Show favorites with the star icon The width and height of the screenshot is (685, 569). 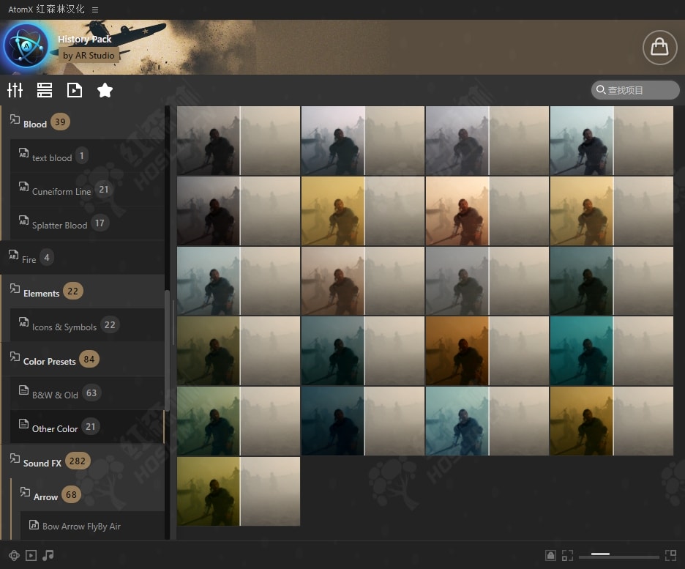click(105, 90)
